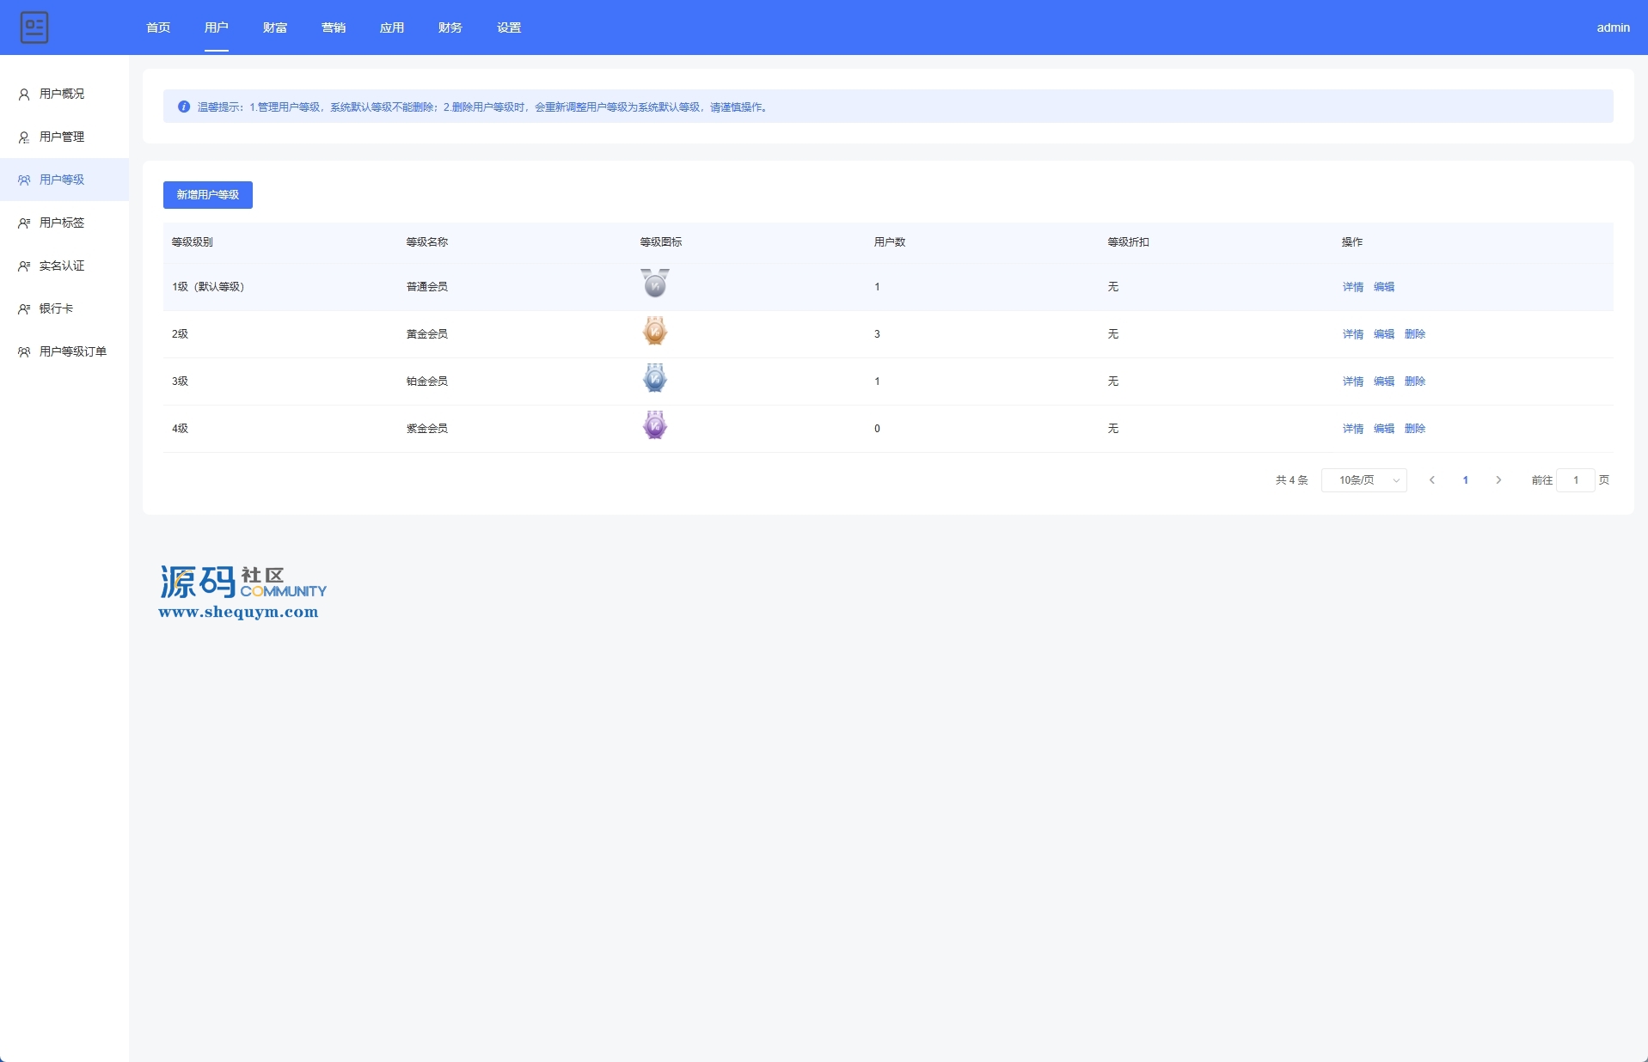Screen dimensions: 1648x1062
Task: Click the silver medal icon for 普通会员
Action: pyautogui.click(x=655, y=284)
